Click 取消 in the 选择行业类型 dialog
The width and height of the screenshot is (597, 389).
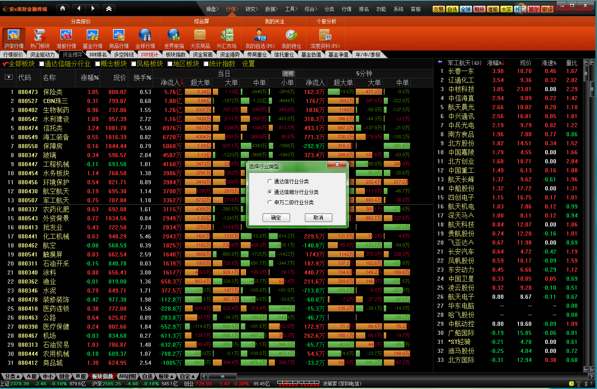tap(318, 217)
